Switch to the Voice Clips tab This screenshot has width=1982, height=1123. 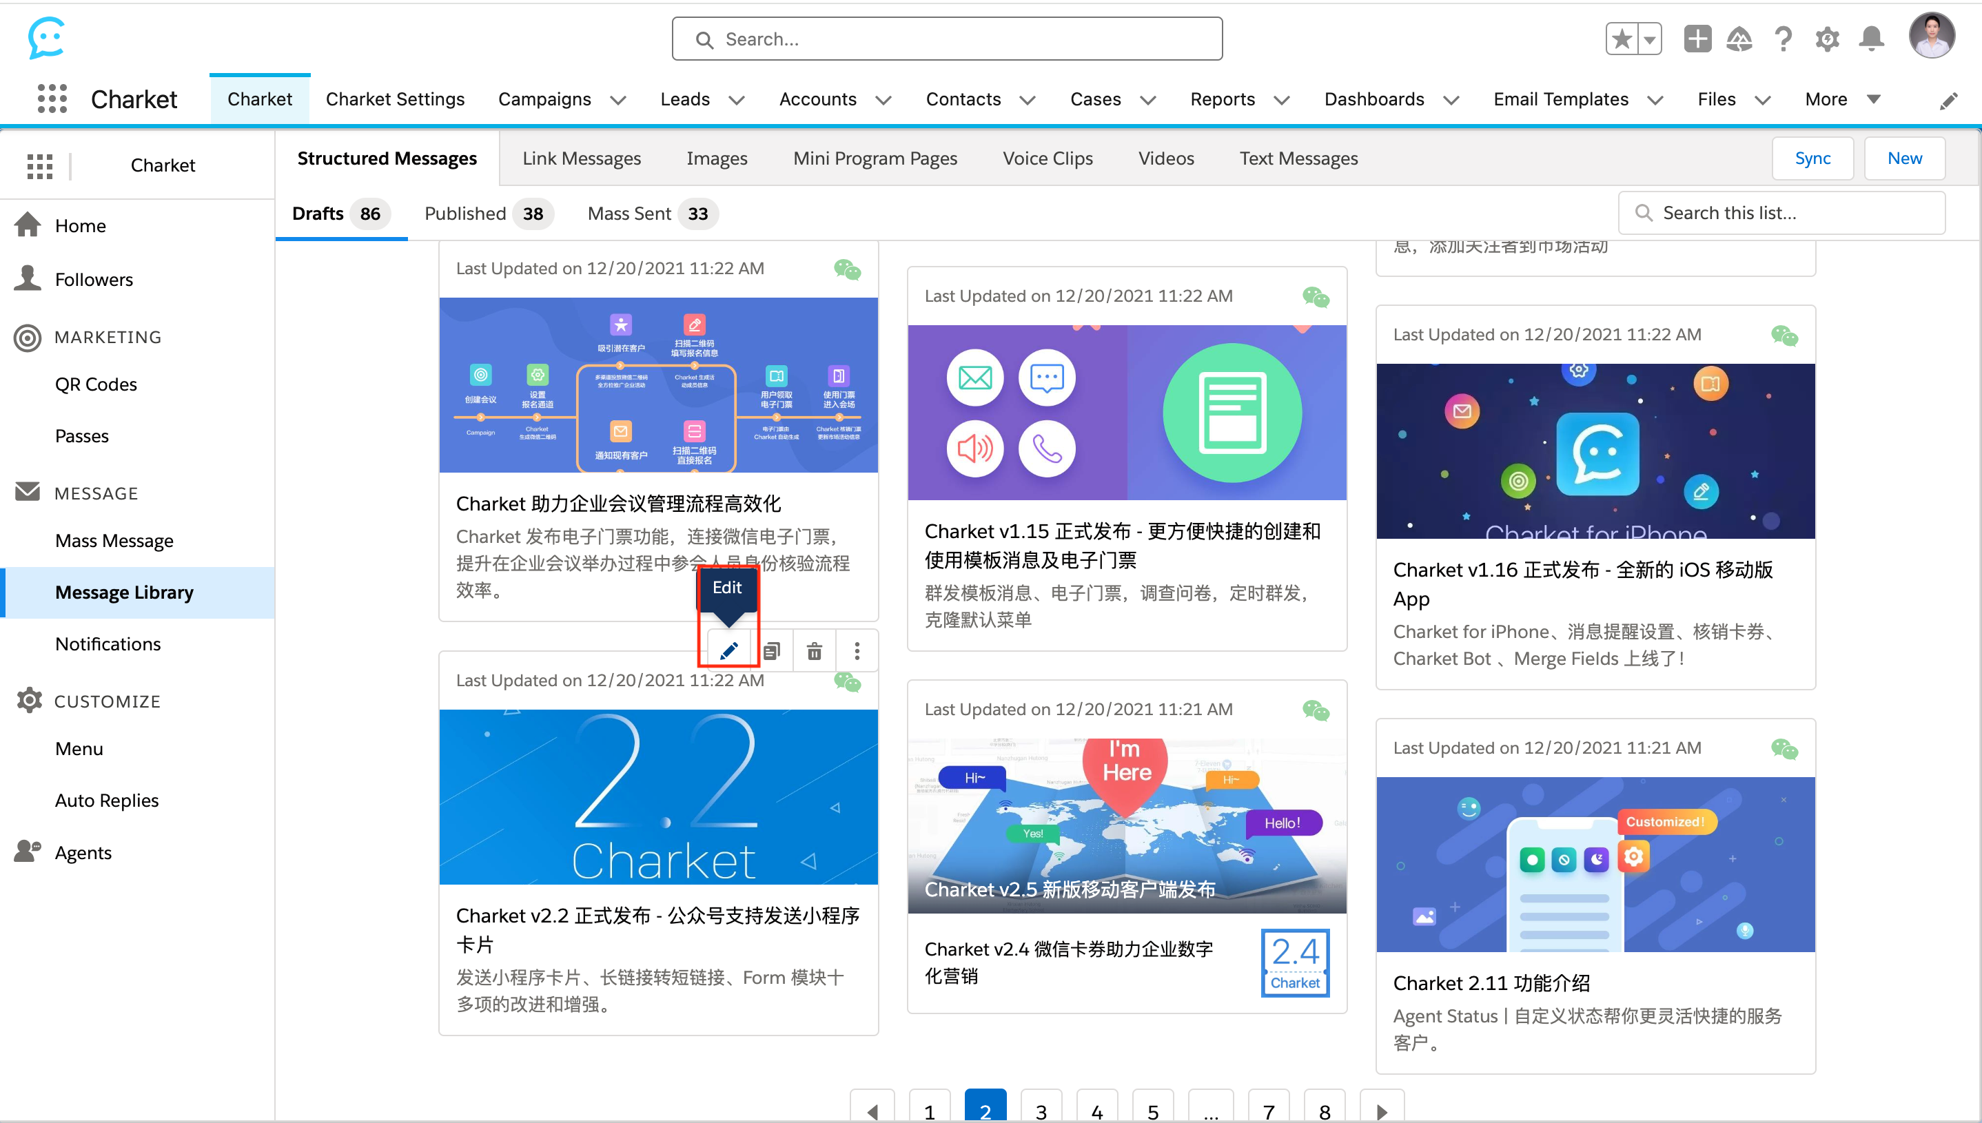click(x=1048, y=158)
